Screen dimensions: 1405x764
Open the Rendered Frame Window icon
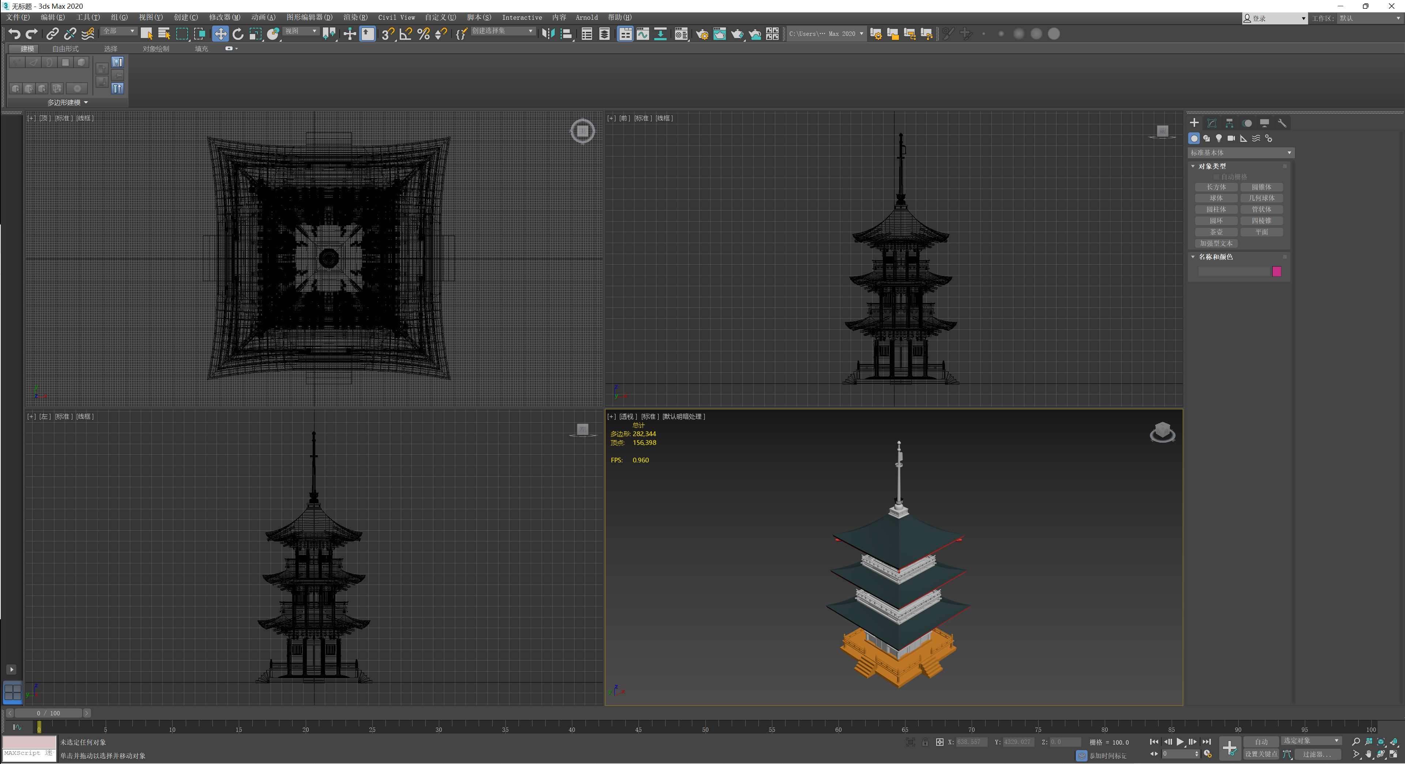coord(719,34)
